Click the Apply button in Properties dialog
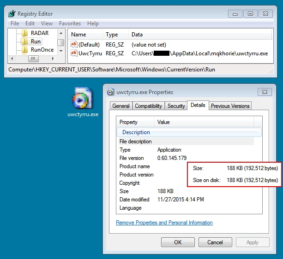 pos(253,242)
